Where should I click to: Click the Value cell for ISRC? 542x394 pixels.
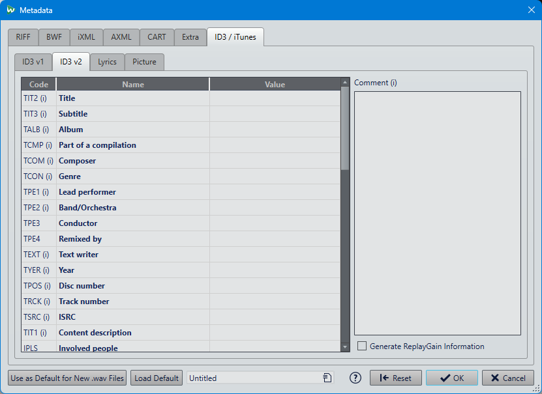coord(275,317)
